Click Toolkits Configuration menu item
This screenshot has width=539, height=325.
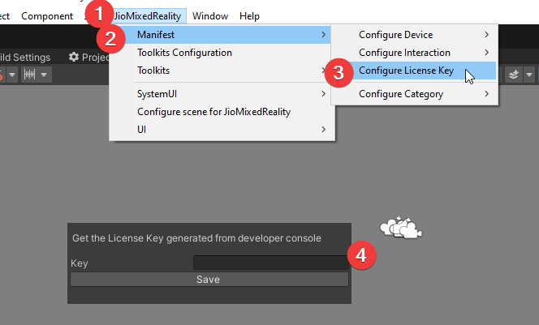185,53
